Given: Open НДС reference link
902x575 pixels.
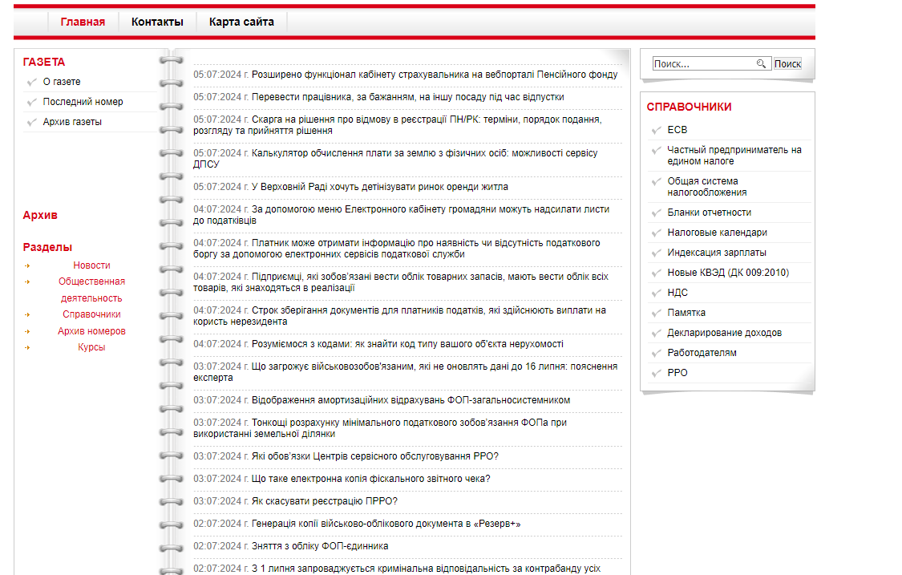Looking at the screenshot, I should (677, 293).
